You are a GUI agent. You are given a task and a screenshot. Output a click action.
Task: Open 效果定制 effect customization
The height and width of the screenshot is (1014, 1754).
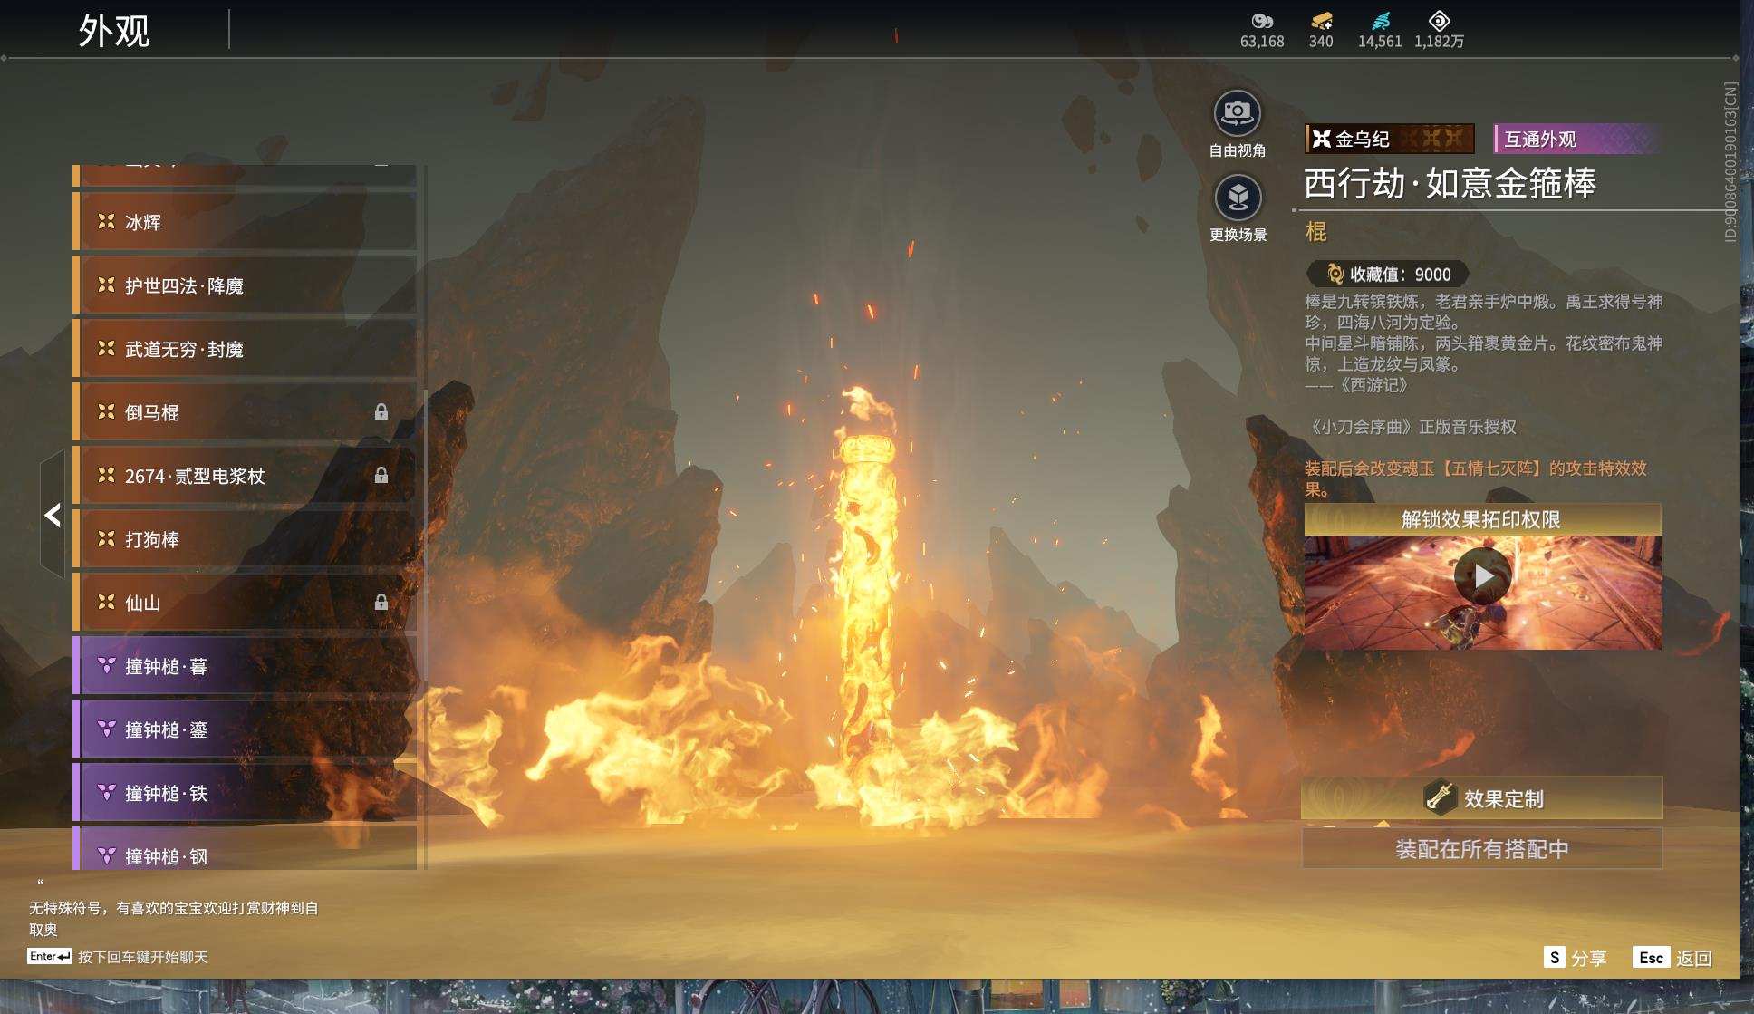click(x=1482, y=798)
